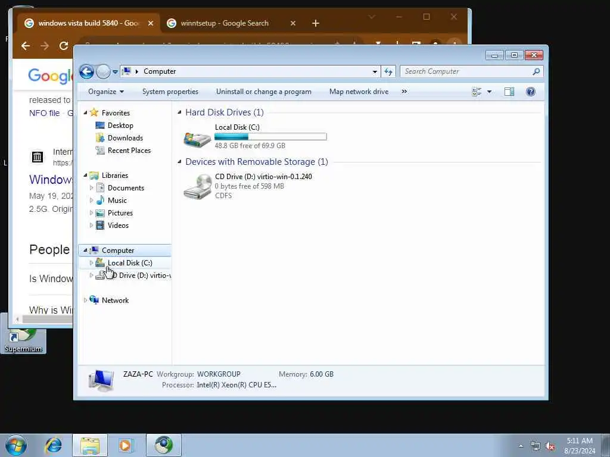Open System properties
This screenshot has width=610, height=457.
(170, 92)
